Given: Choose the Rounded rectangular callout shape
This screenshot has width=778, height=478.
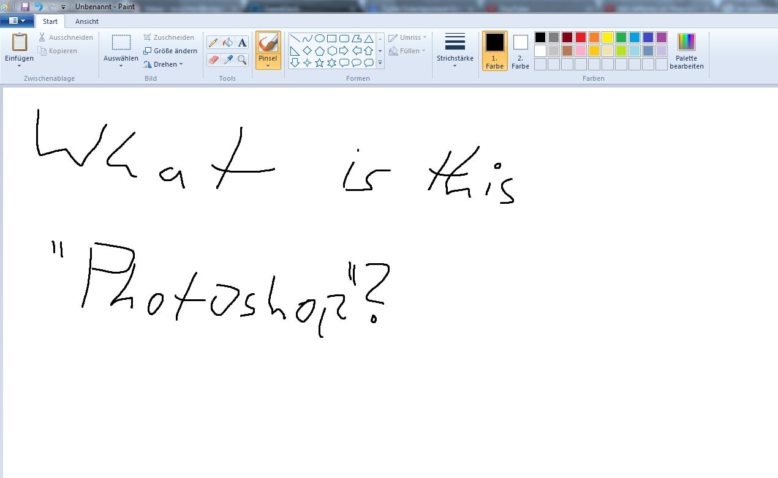Looking at the screenshot, I should [x=344, y=62].
